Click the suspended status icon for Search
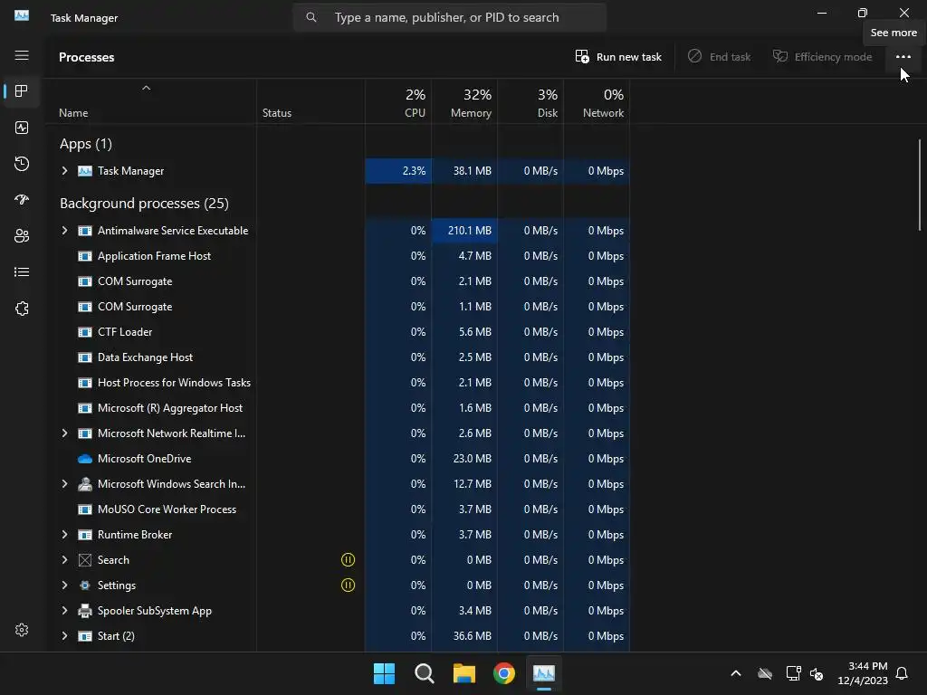 pyautogui.click(x=349, y=559)
